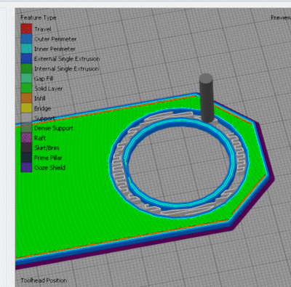Click the Prime Pillar swatch
The height and width of the screenshot is (287, 291).
coord(26,158)
